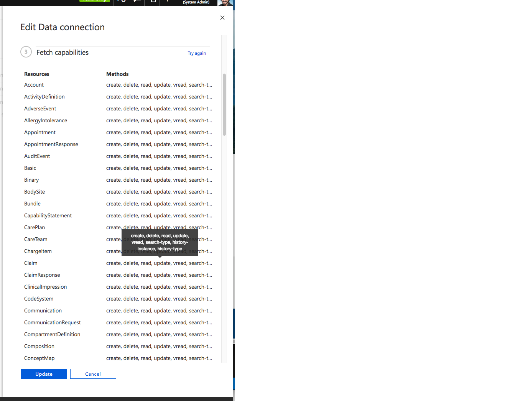
Task: Select the Claim resource
Action: [x=31, y=263]
